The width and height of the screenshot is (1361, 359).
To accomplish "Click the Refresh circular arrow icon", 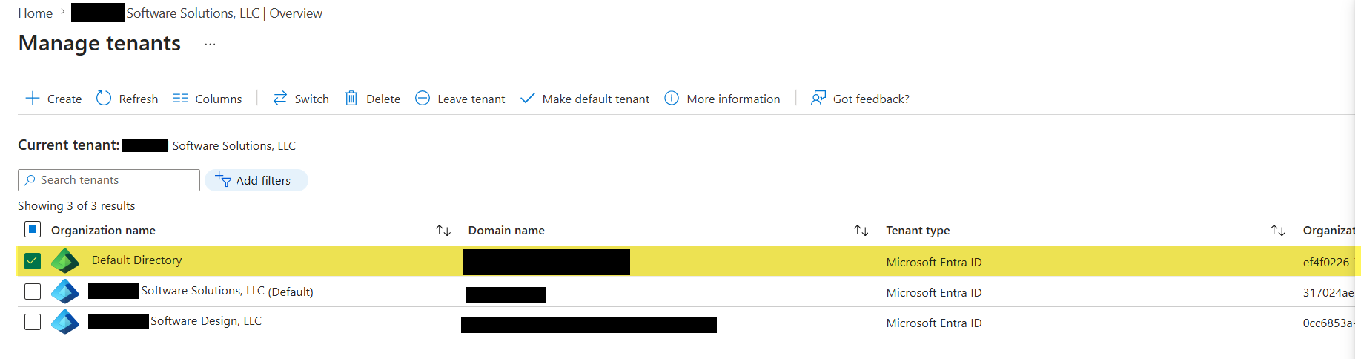I will click(x=104, y=98).
